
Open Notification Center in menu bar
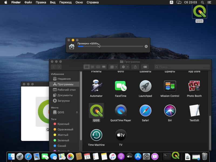[x=209, y=2]
